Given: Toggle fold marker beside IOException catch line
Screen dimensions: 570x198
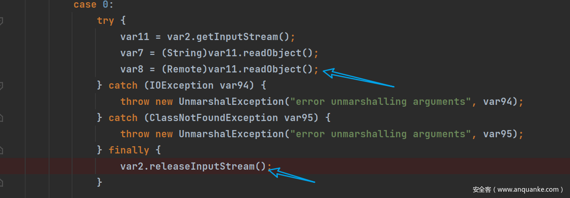Looking at the screenshot, I should 1,85.
